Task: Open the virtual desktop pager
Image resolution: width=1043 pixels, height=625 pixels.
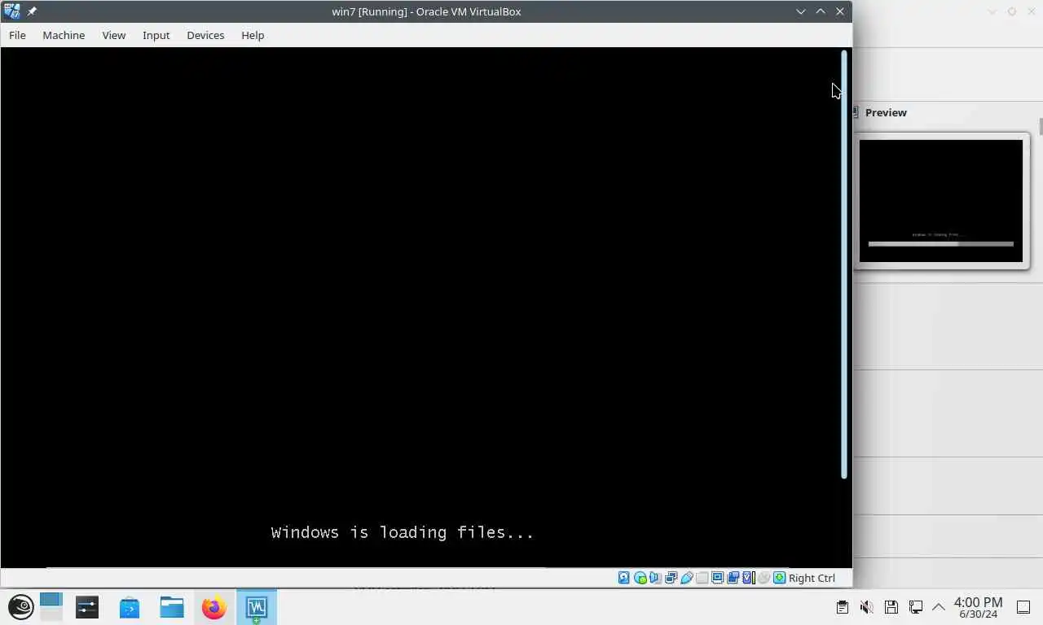Action: pyautogui.click(x=51, y=607)
